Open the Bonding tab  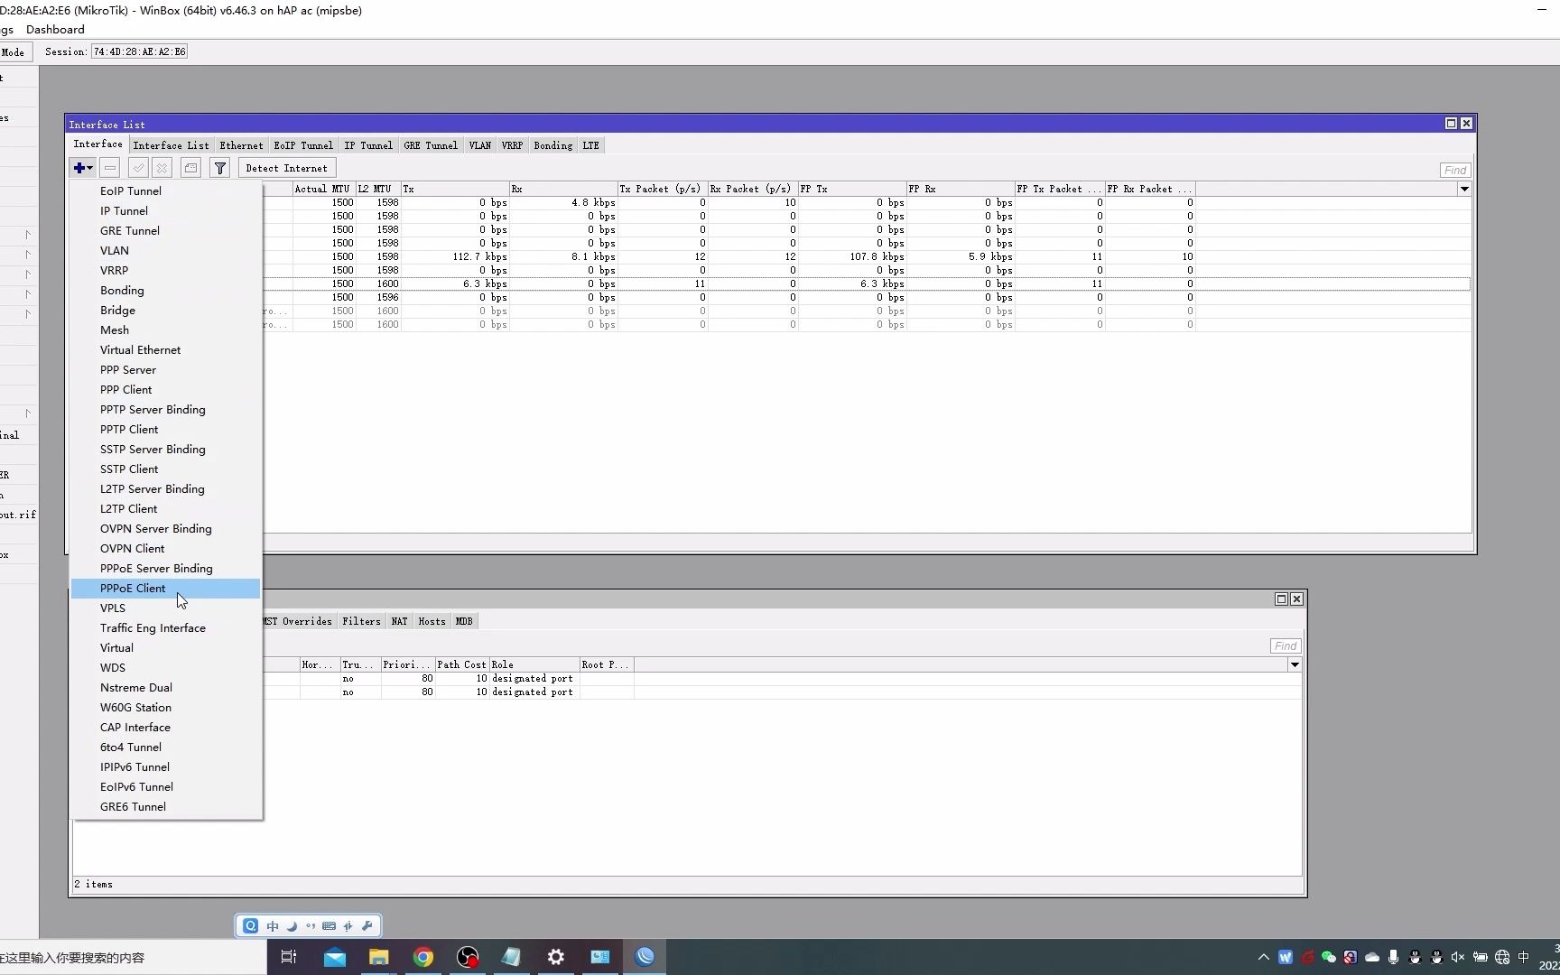(x=552, y=145)
